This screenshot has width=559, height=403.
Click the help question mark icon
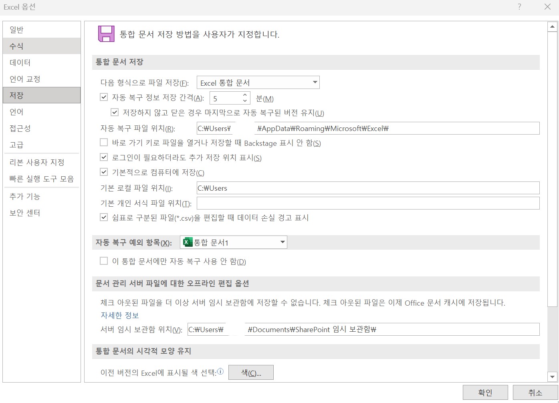point(519,7)
